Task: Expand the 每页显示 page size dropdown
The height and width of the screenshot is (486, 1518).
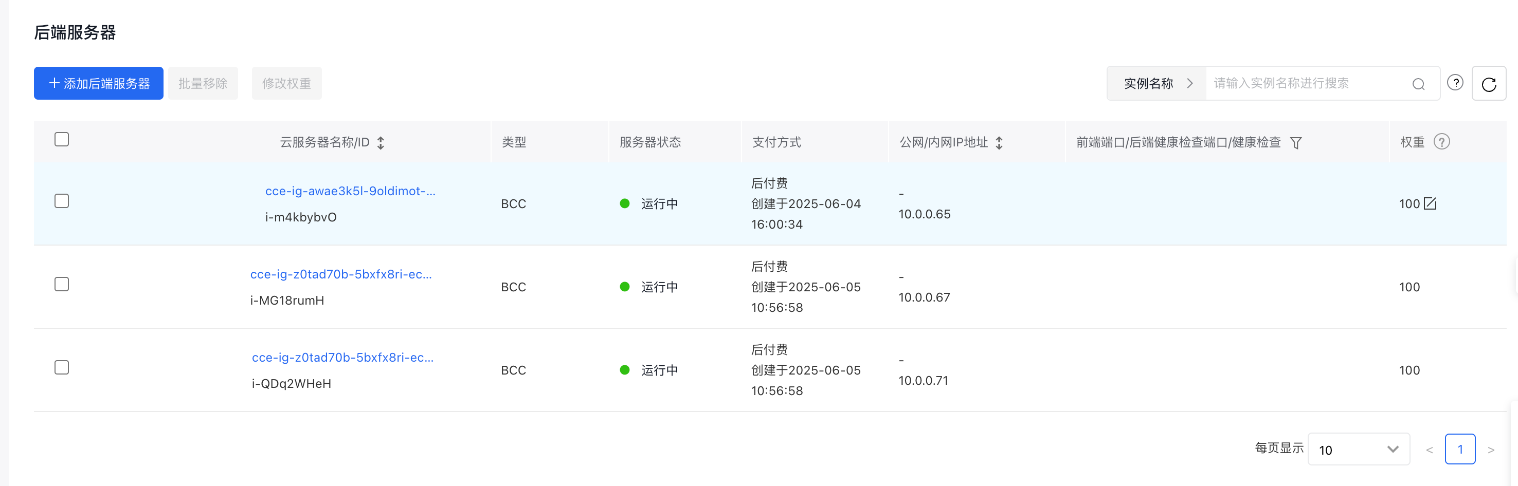Action: tap(1358, 450)
